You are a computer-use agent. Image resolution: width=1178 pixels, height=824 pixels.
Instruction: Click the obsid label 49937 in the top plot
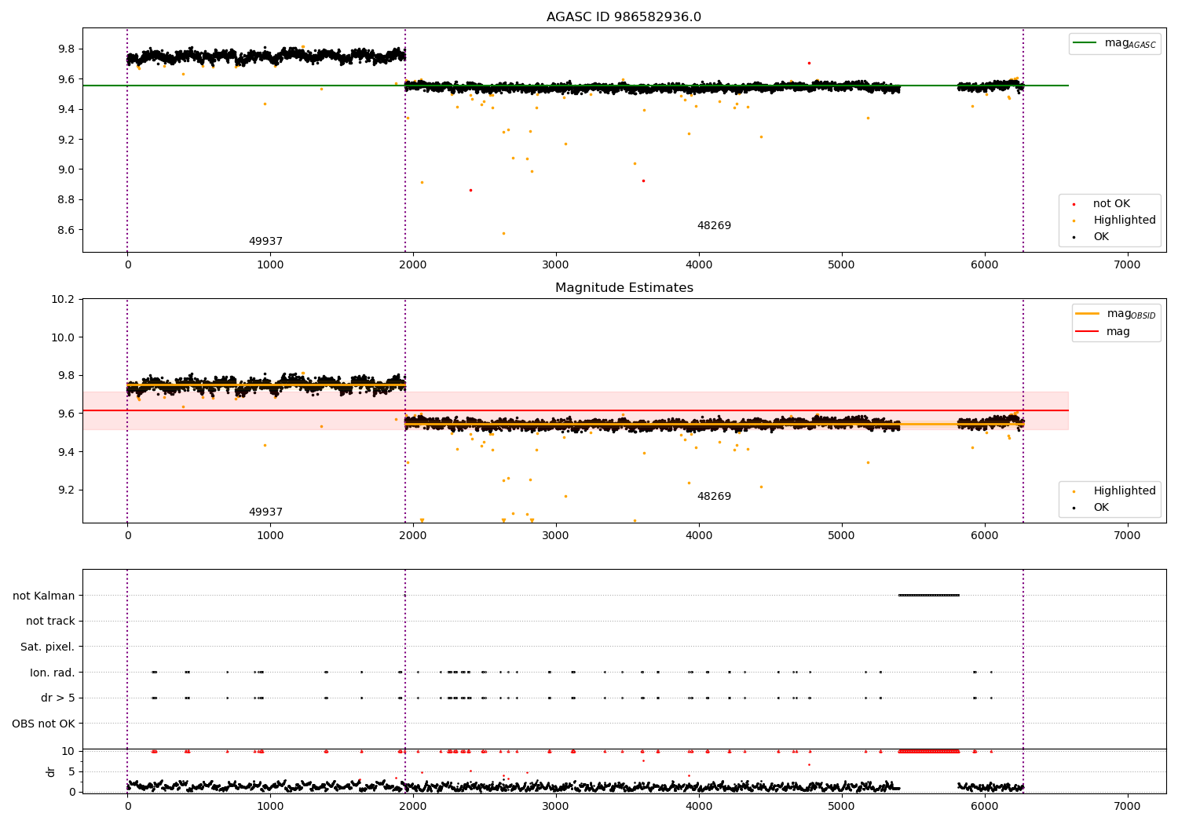coord(265,242)
